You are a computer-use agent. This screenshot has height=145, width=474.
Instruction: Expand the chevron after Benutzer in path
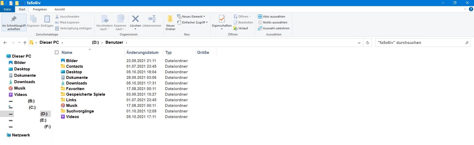click(x=127, y=43)
